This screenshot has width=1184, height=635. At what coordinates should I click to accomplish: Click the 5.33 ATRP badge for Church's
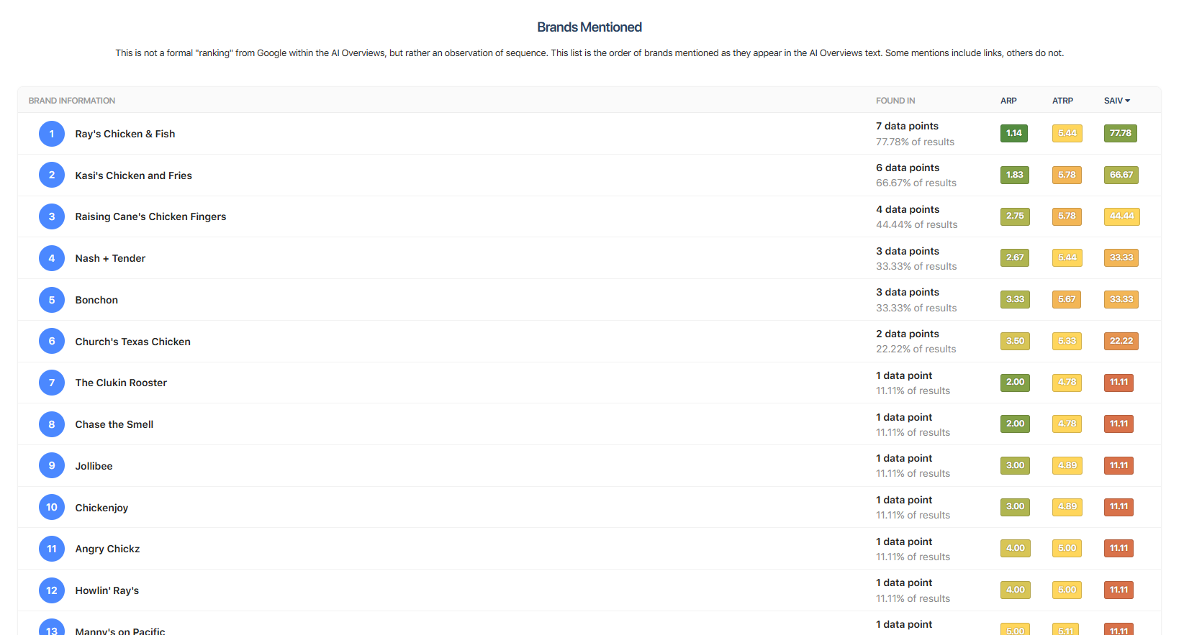pos(1067,341)
